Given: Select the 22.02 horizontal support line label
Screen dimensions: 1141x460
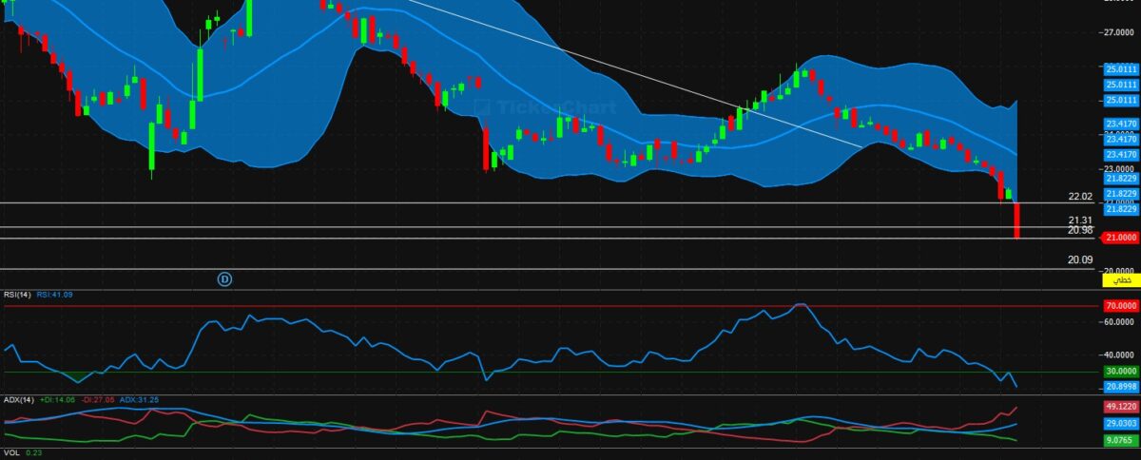Looking at the screenshot, I should pos(1080,197).
